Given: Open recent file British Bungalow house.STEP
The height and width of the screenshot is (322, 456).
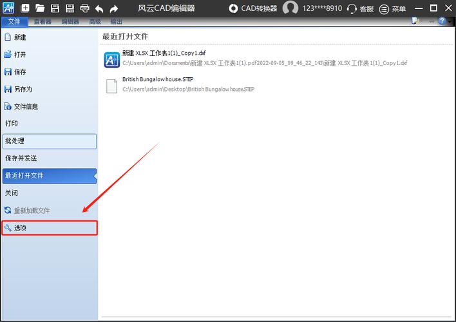Looking at the screenshot, I should (x=157, y=80).
